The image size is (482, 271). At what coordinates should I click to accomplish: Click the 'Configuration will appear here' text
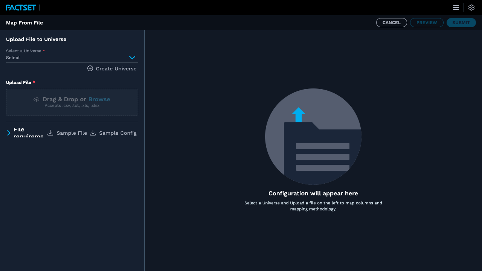click(313, 193)
